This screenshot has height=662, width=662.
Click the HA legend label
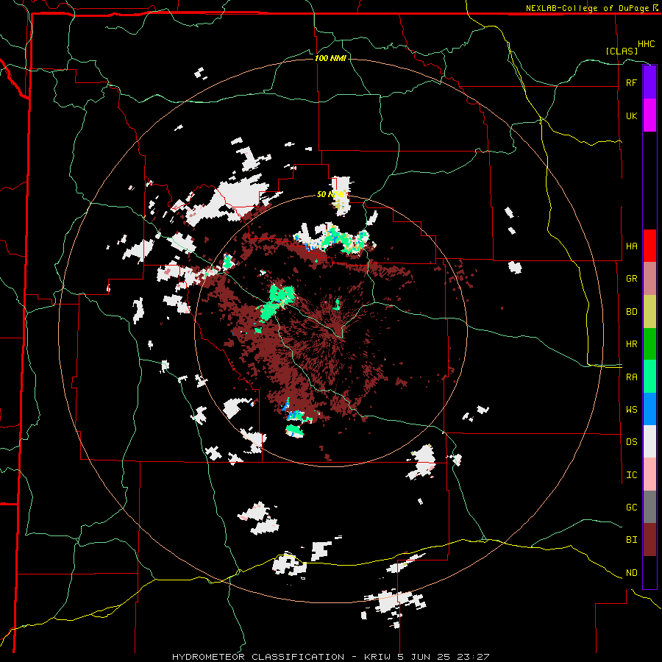(631, 246)
